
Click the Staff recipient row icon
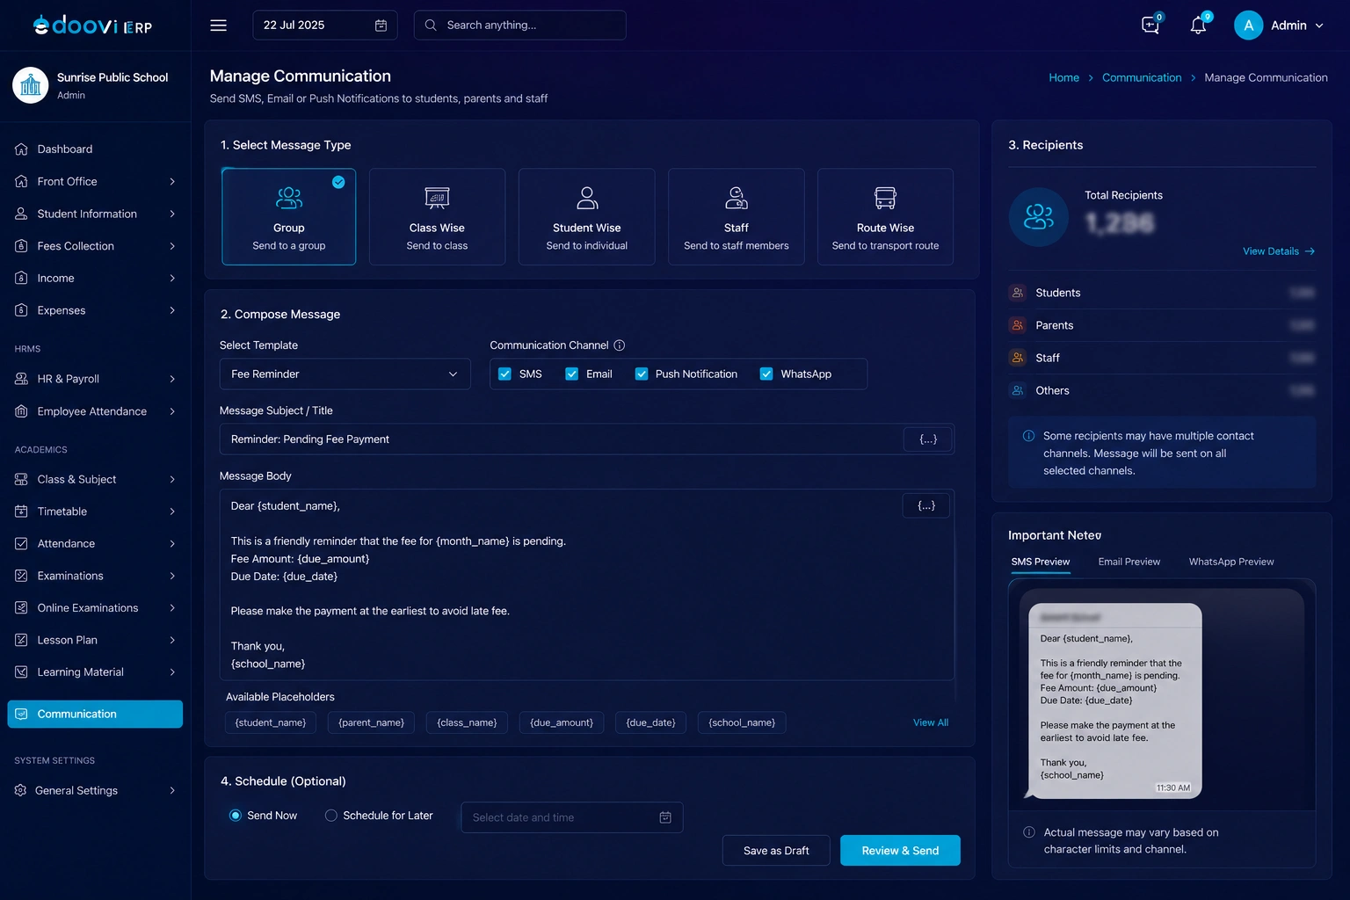(x=1018, y=358)
